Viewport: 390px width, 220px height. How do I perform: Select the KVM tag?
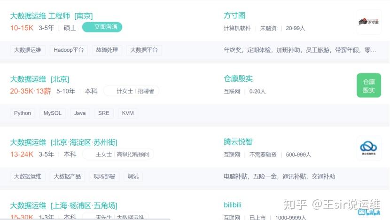click(128, 113)
